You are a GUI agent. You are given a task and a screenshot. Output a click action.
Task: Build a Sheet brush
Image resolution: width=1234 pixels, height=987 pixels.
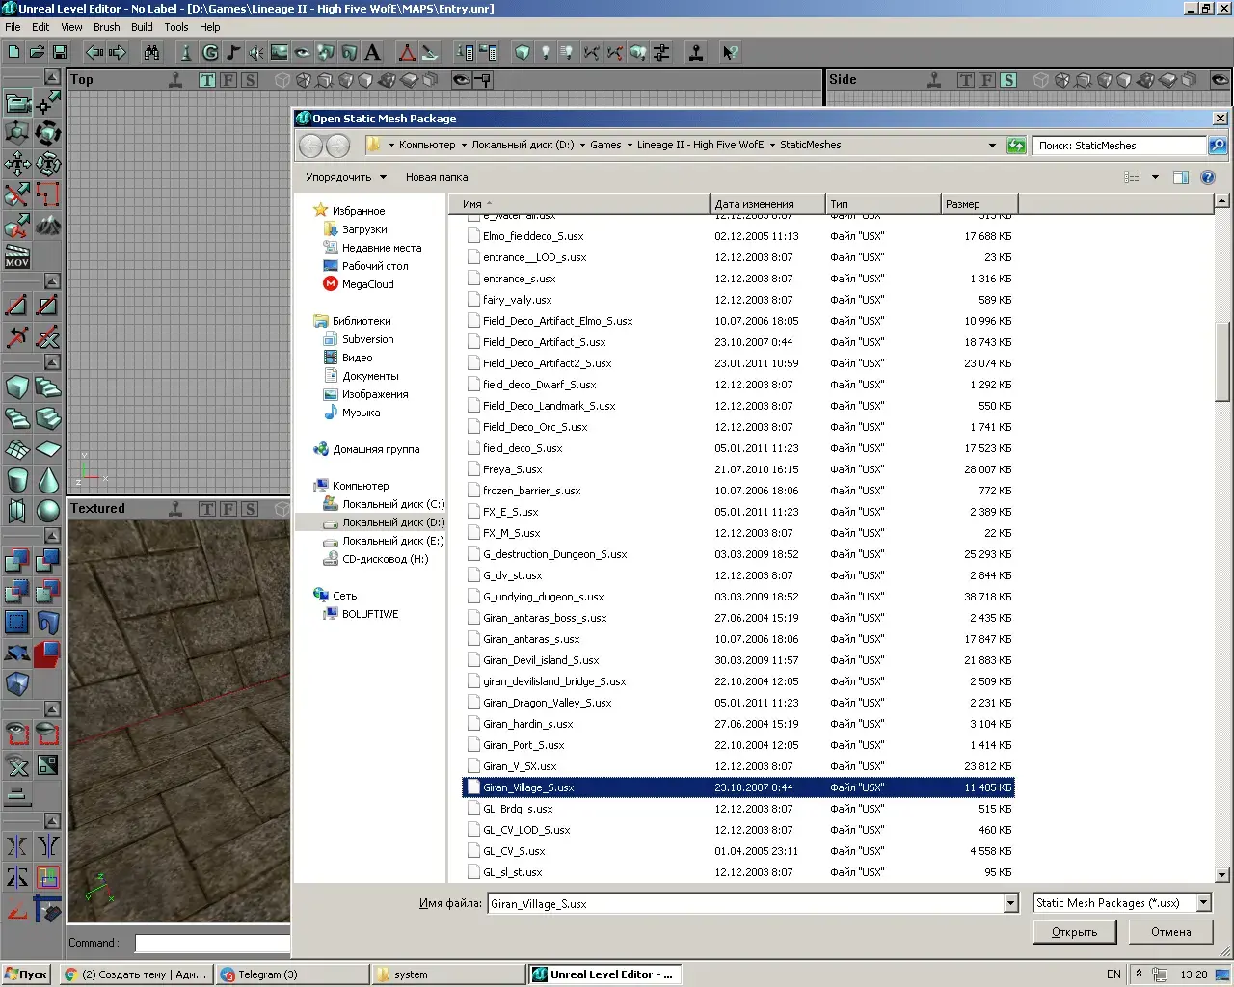(x=48, y=449)
